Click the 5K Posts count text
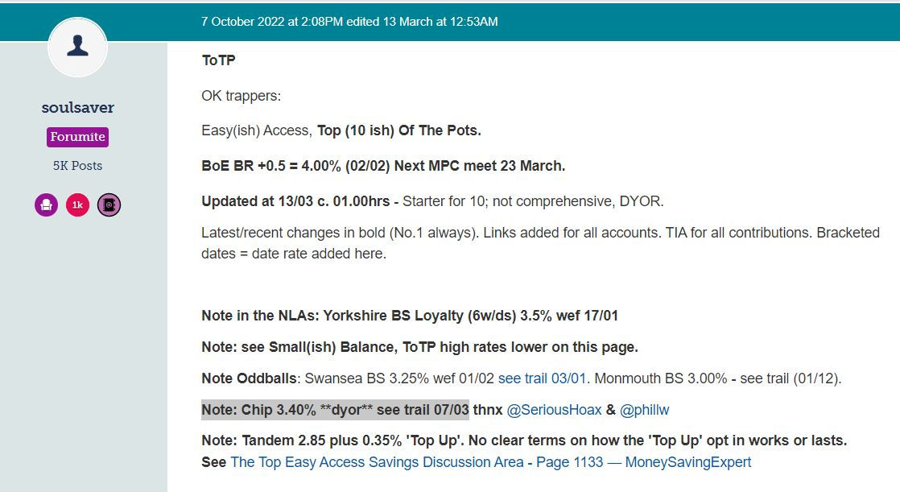 [77, 165]
